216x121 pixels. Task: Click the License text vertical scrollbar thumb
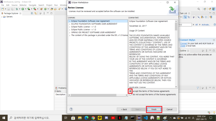point(176,26)
